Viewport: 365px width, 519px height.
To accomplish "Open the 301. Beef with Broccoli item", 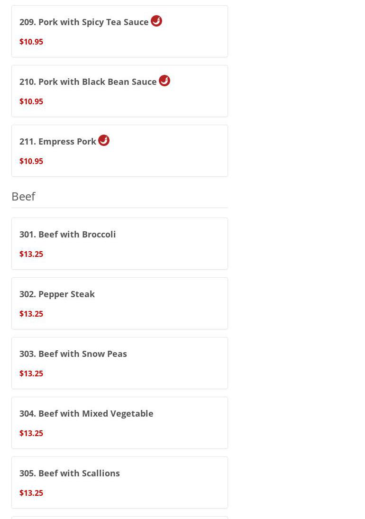I will pyautogui.click(x=67, y=234).
